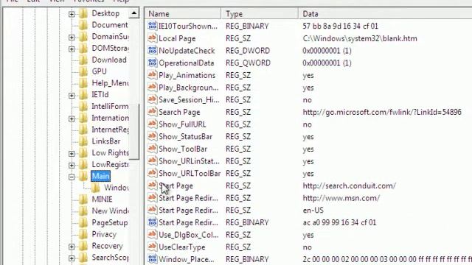Click the http://www.msn.com/ data cell
Image resolution: width=472 pixels, height=265 pixels.
pos(341,198)
